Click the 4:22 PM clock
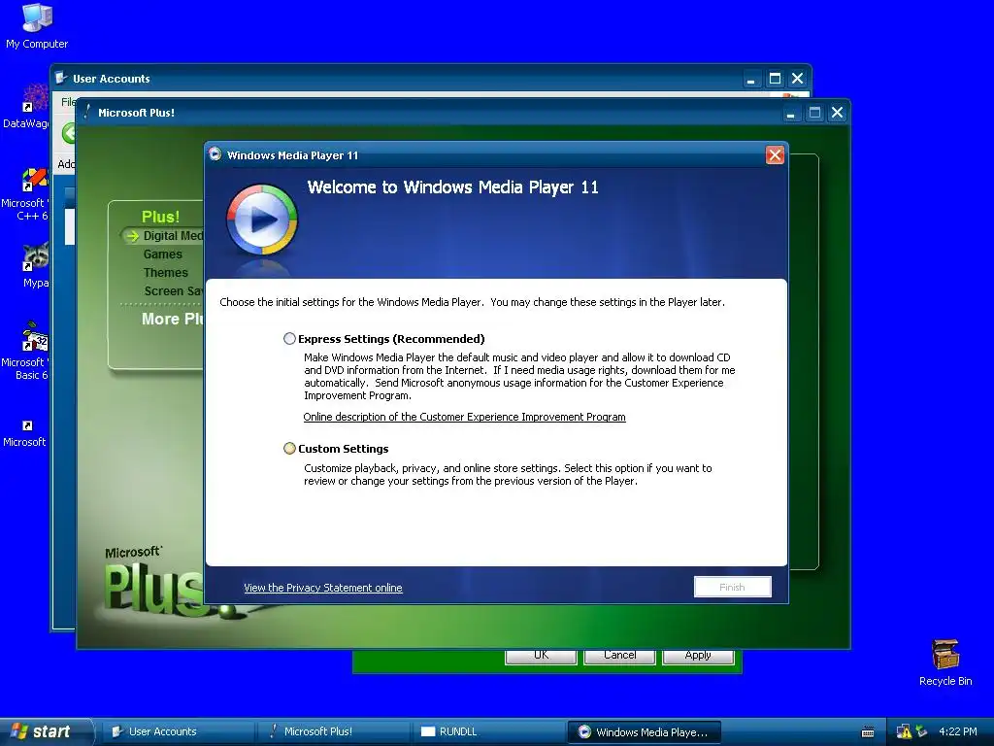Image resolution: width=994 pixels, height=746 pixels. [957, 731]
